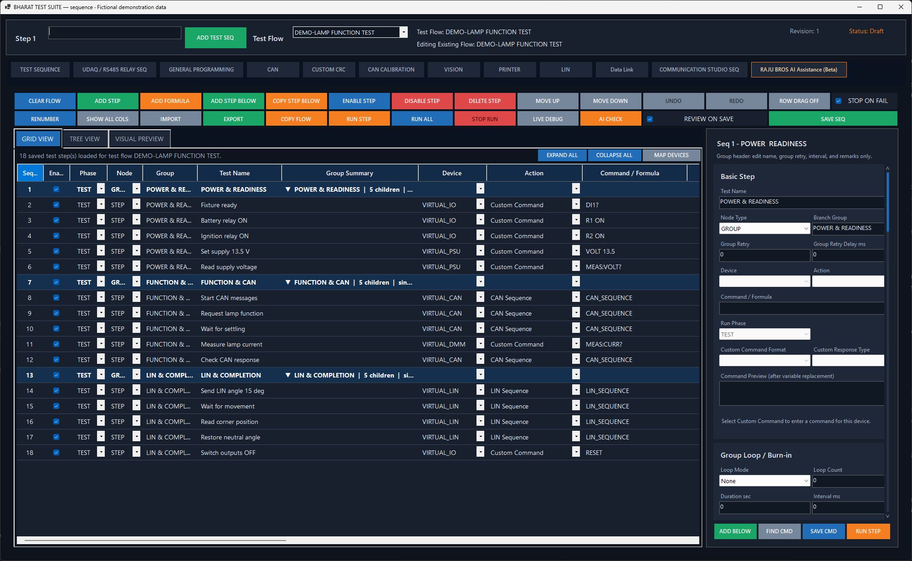Click the app icon in title bar
Viewport: 912px width, 561px height.
[x=7, y=7]
